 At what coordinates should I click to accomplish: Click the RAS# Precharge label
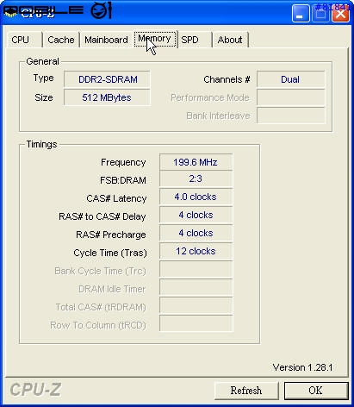[x=111, y=235]
